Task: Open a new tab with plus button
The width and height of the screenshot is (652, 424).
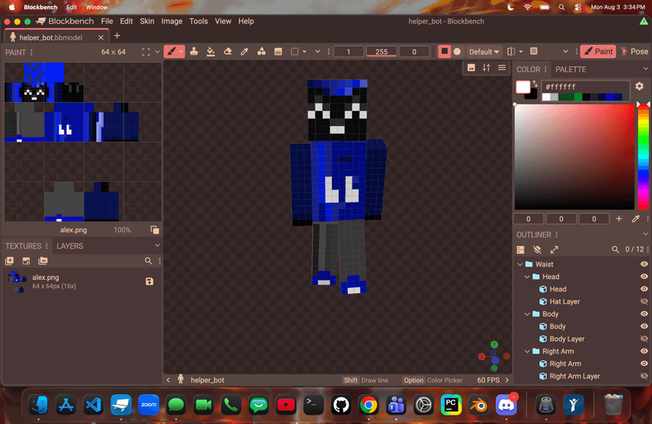Action: [x=117, y=36]
